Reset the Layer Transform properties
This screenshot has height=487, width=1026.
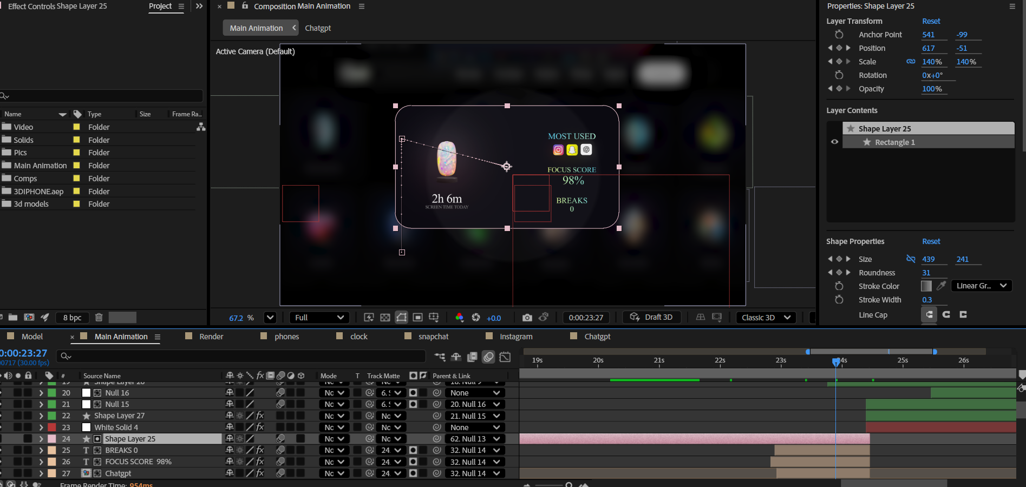point(931,21)
